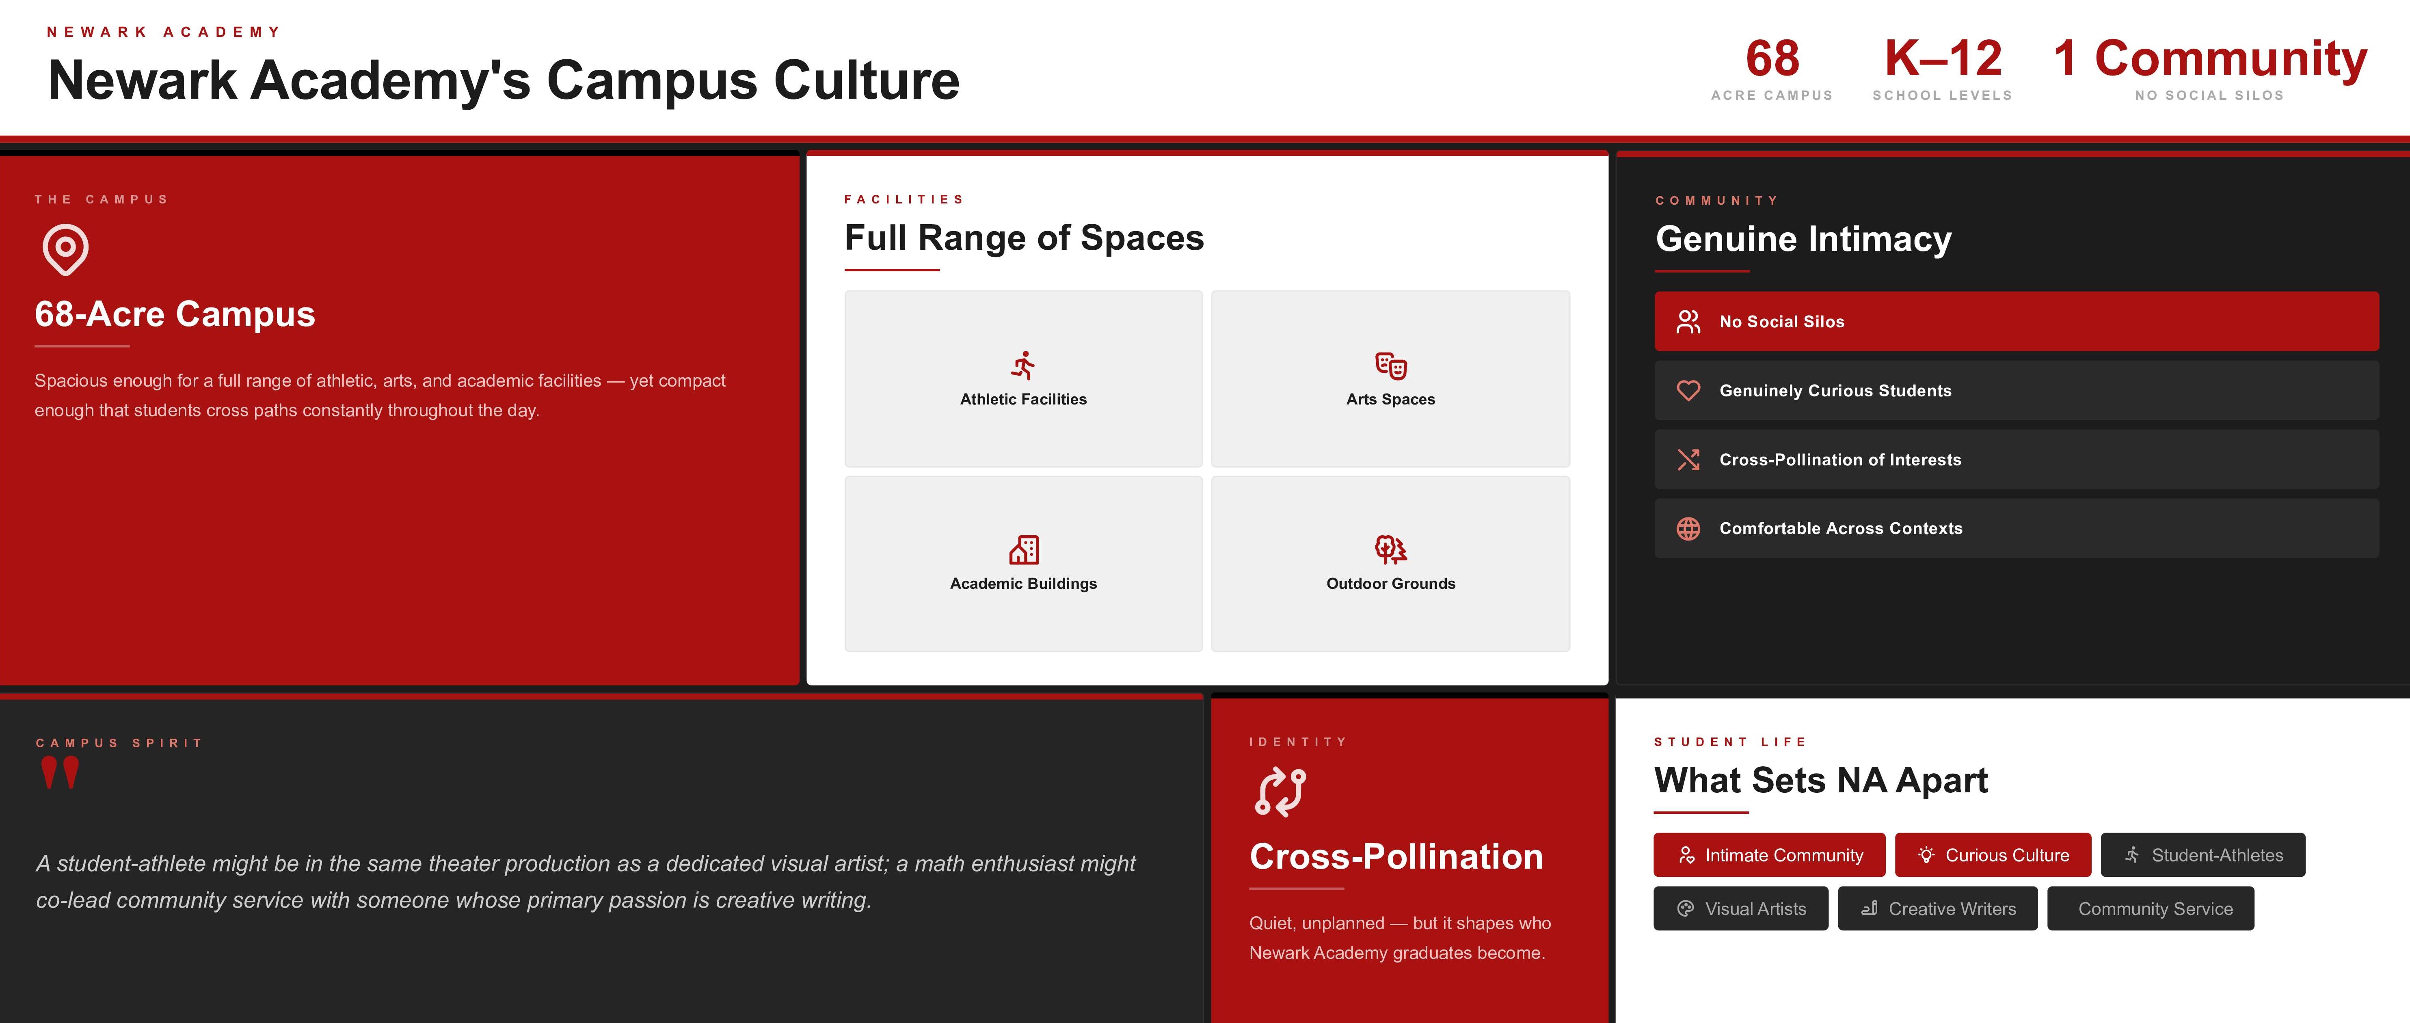Select the Genuinely Curious Students row

click(2016, 390)
